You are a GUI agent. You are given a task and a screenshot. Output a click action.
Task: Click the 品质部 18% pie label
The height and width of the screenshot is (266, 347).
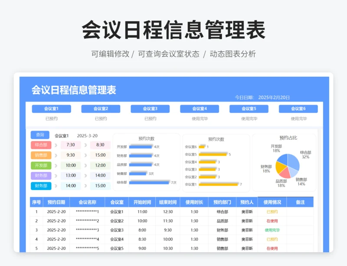[x=281, y=184]
